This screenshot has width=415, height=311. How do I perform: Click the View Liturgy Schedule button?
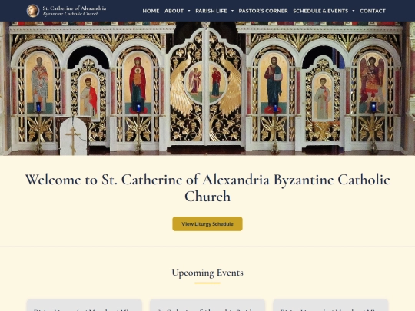tap(207, 223)
